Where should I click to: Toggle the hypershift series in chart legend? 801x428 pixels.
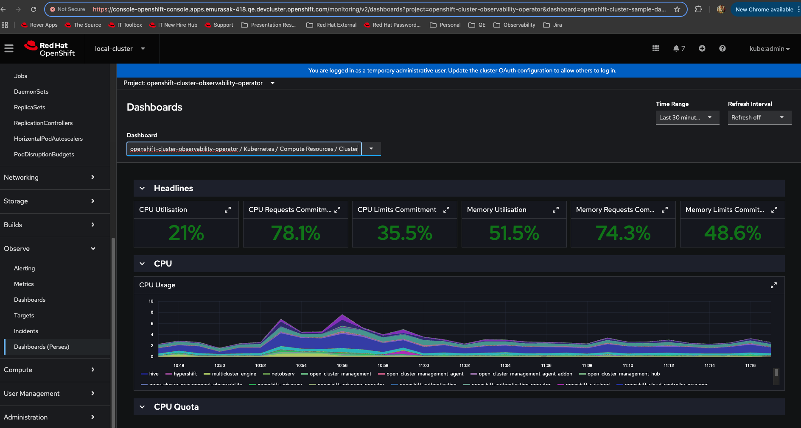tap(185, 374)
